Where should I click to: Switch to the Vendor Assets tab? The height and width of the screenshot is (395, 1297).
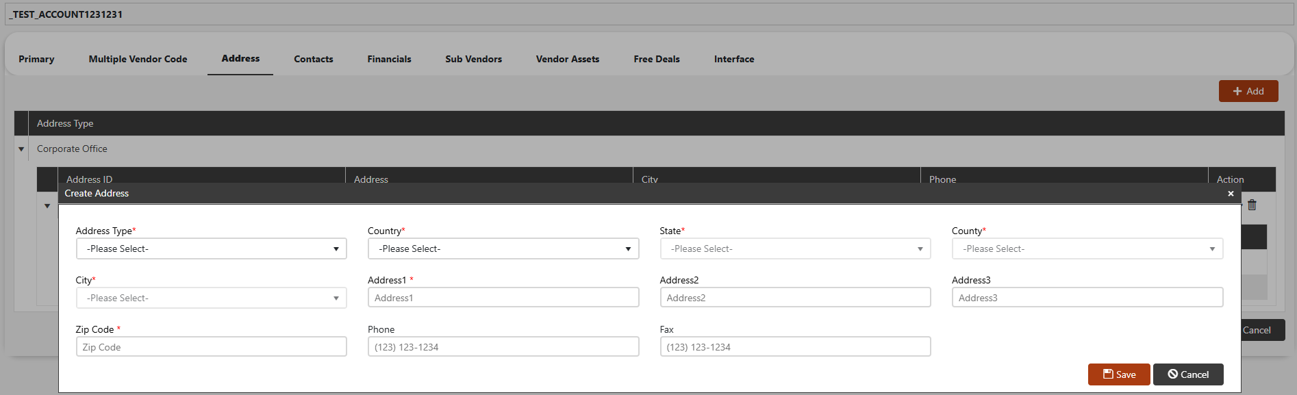[x=568, y=59]
